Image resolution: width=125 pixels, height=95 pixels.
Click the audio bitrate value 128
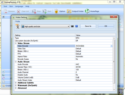click(x=77, y=69)
